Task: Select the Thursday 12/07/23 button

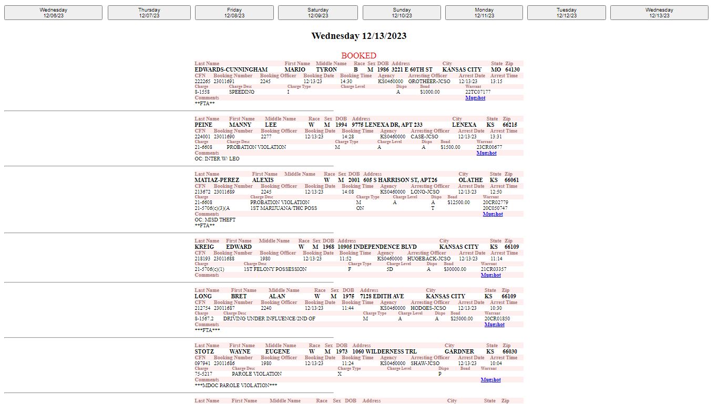Action: (x=149, y=13)
